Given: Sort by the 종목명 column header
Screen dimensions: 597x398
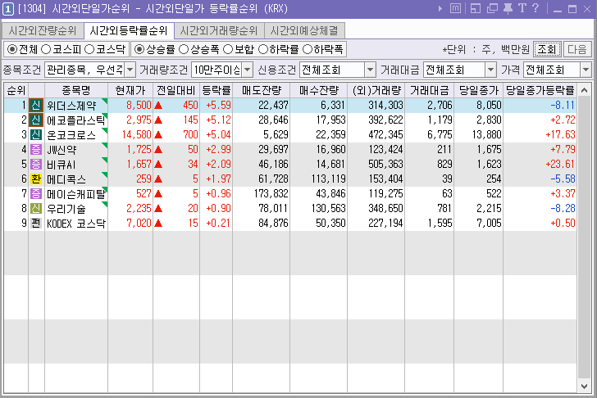Looking at the screenshot, I should pyautogui.click(x=76, y=90).
